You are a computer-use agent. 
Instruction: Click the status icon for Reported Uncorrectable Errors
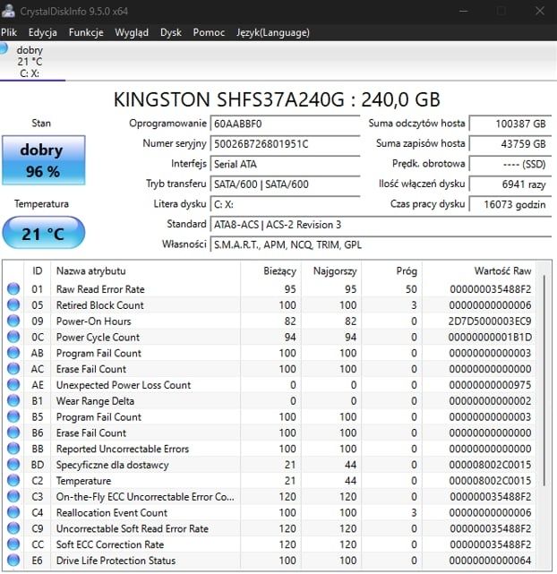[13, 449]
